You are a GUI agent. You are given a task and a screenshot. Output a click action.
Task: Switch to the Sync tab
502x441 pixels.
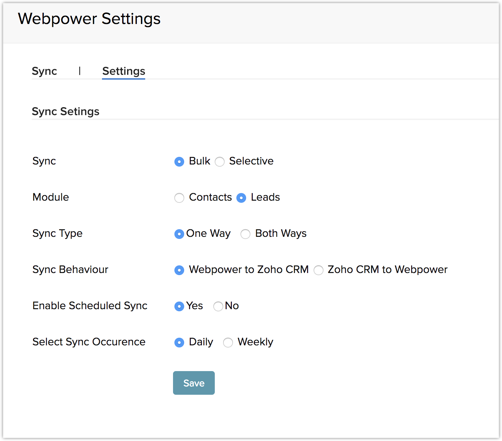pyautogui.click(x=44, y=71)
